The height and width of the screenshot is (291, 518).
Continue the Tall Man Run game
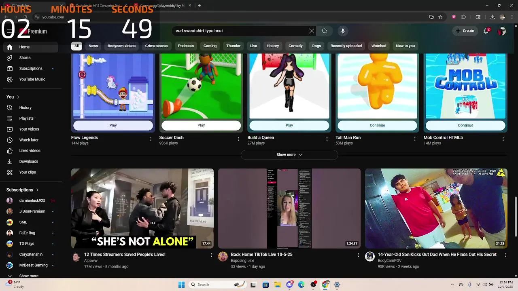coord(377,125)
